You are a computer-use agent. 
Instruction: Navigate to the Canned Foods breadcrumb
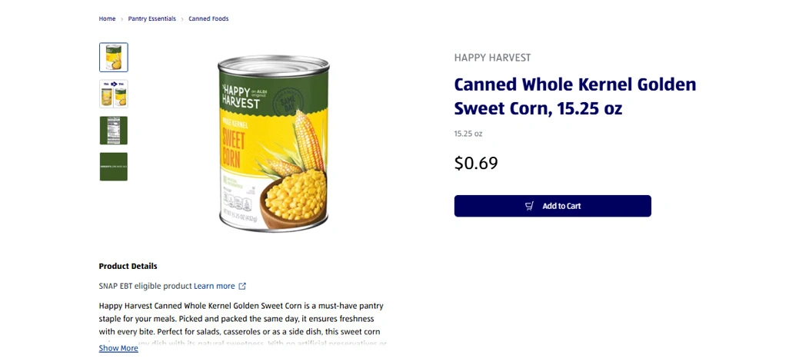[208, 18]
